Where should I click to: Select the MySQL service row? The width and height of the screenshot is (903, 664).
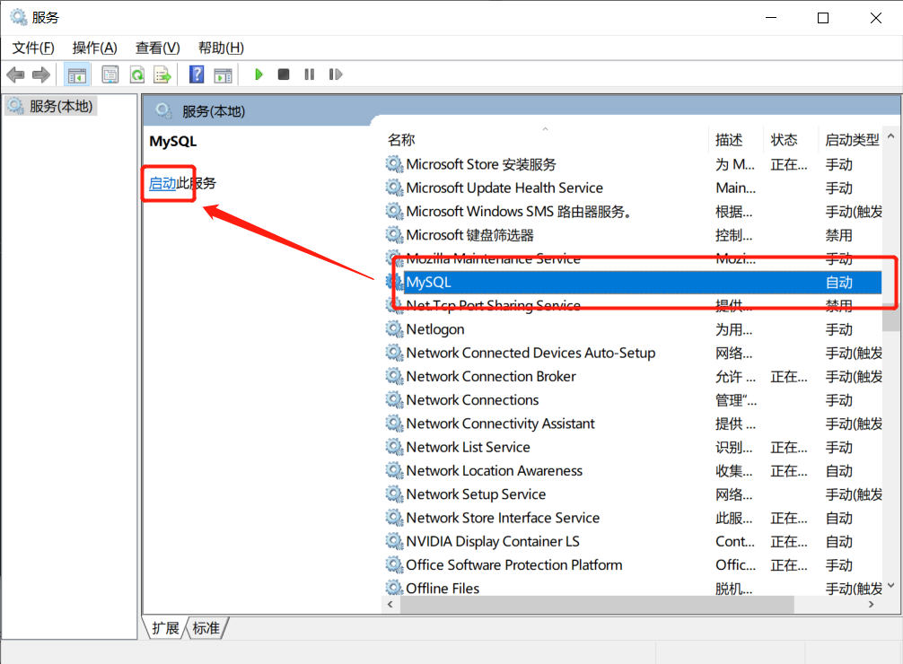tap(633, 283)
